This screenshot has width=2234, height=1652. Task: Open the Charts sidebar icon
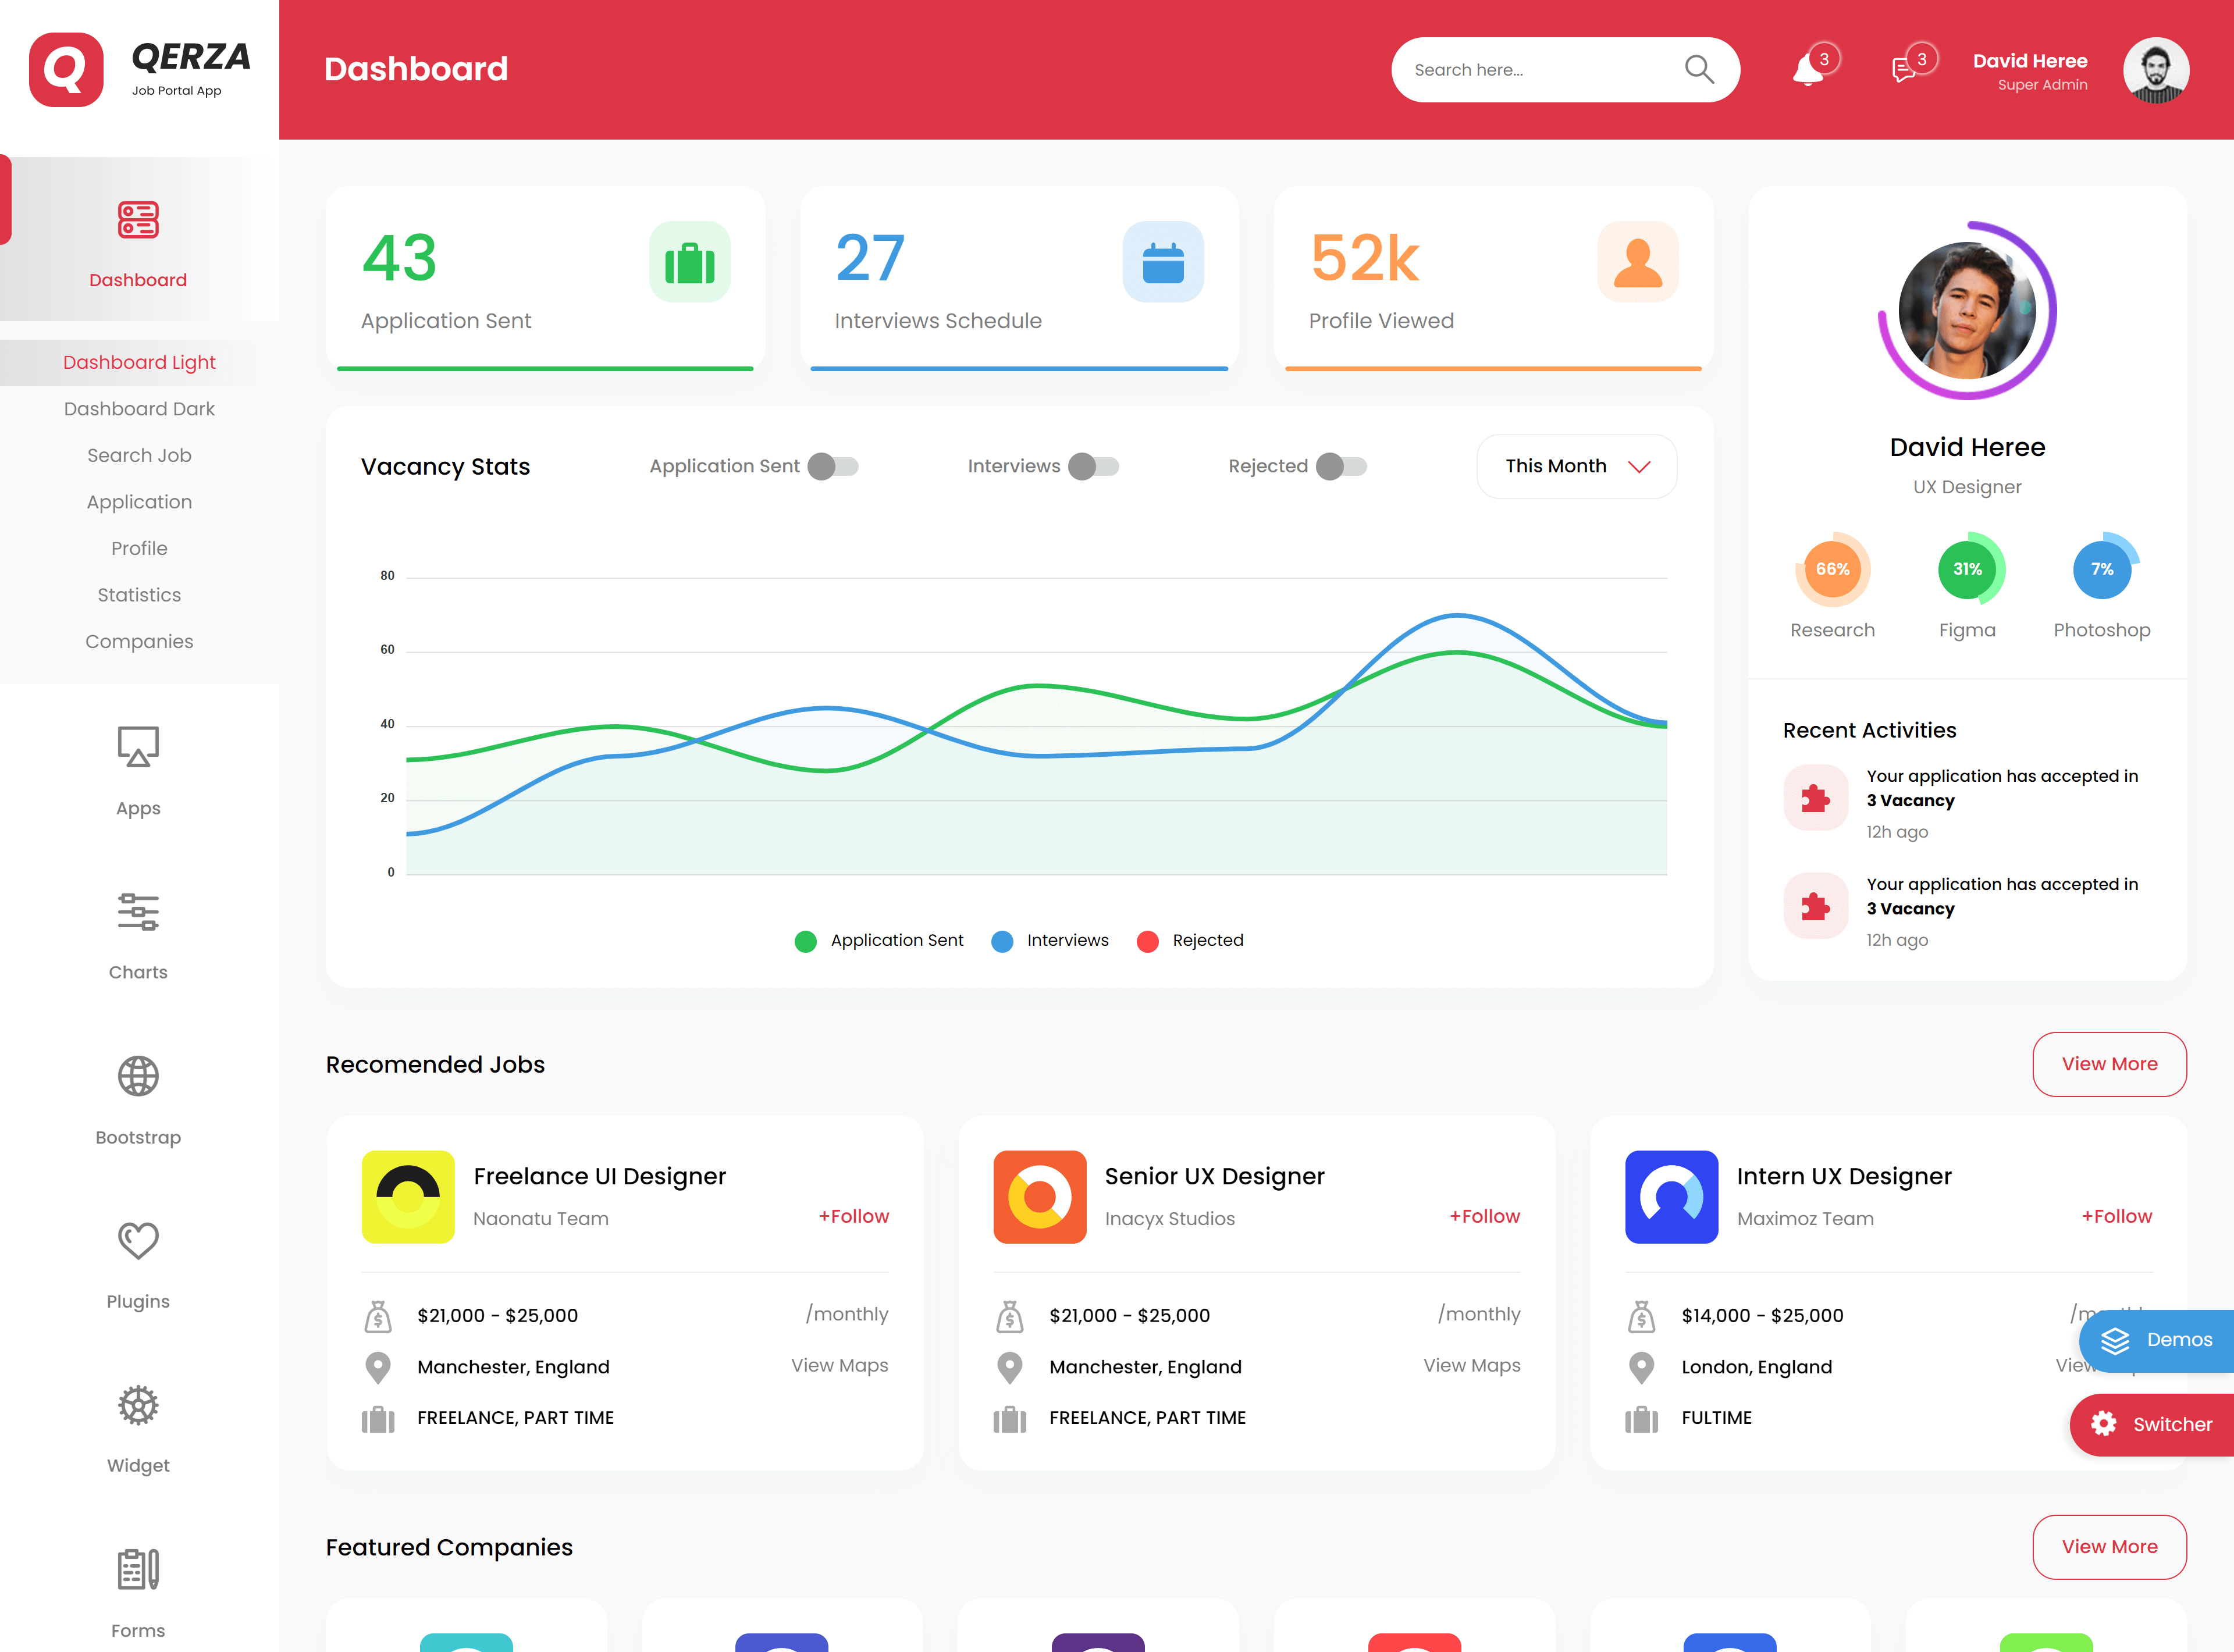pyautogui.click(x=138, y=912)
